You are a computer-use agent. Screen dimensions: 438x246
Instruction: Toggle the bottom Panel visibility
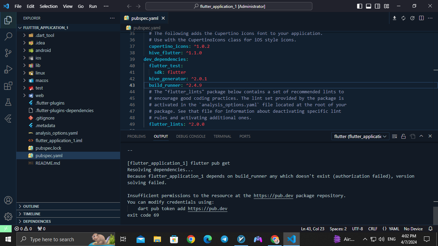pyautogui.click(x=369, y=6)
